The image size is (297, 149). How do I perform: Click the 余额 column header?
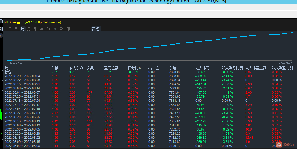tap(173, 68)
